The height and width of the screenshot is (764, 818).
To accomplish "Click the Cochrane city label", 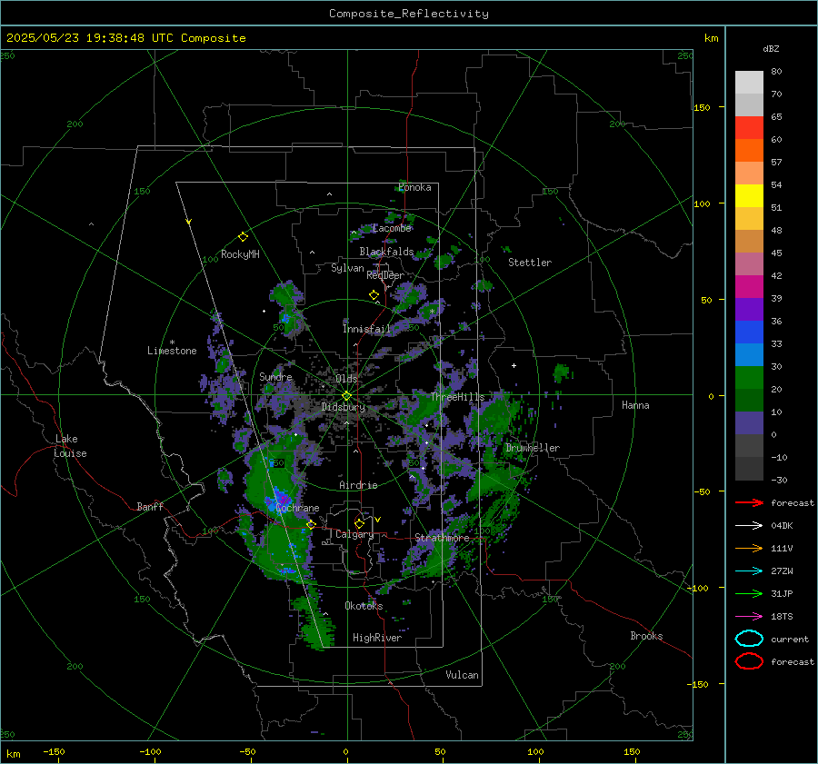I will coord(297,508).
